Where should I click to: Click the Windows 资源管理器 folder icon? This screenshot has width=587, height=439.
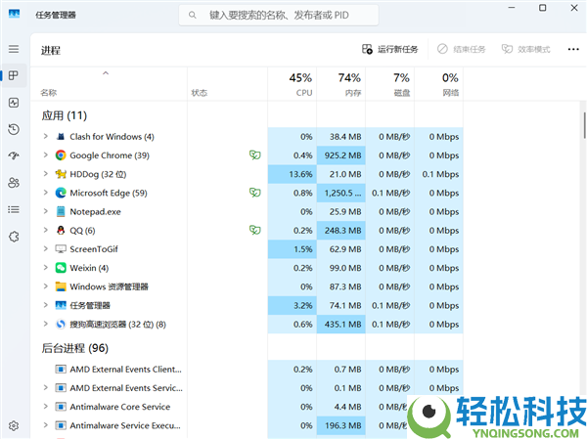[x=61, y=286]
